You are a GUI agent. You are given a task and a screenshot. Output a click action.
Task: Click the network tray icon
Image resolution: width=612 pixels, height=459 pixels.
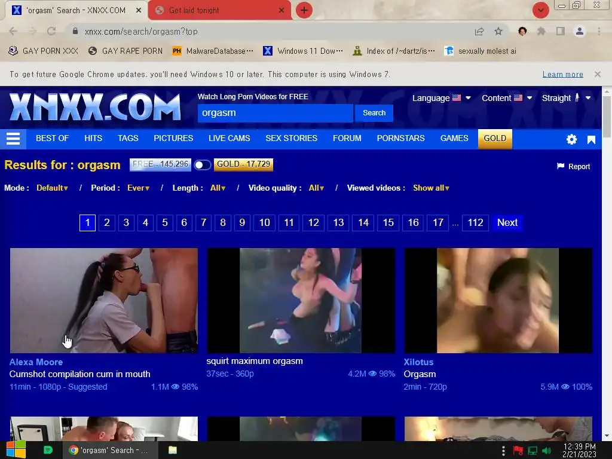533,451
